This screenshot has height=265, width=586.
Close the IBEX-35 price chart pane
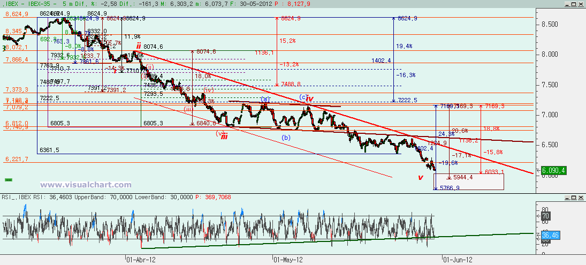[x=580, y=4]
